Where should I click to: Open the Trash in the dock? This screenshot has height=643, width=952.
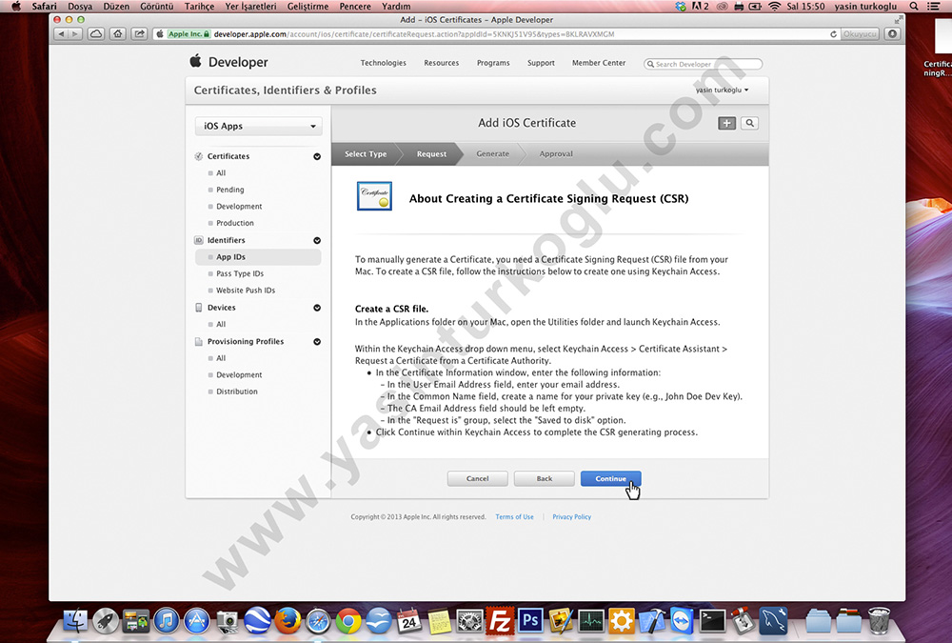coord(879,621)
